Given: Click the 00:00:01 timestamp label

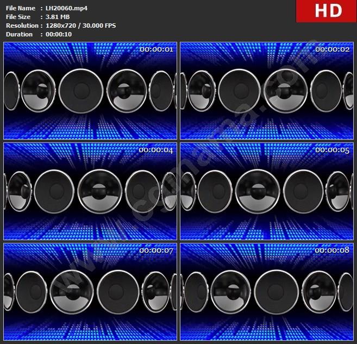Looking at the screenshot, I should coord(156,49).
